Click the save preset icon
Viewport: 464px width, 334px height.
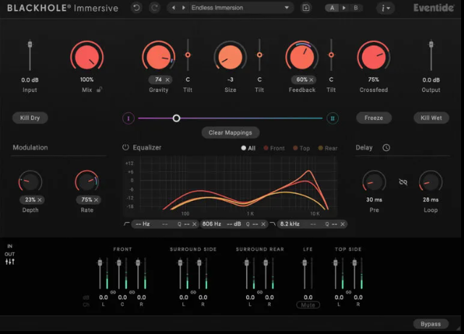pyautogui.click(x=305, y=8)
